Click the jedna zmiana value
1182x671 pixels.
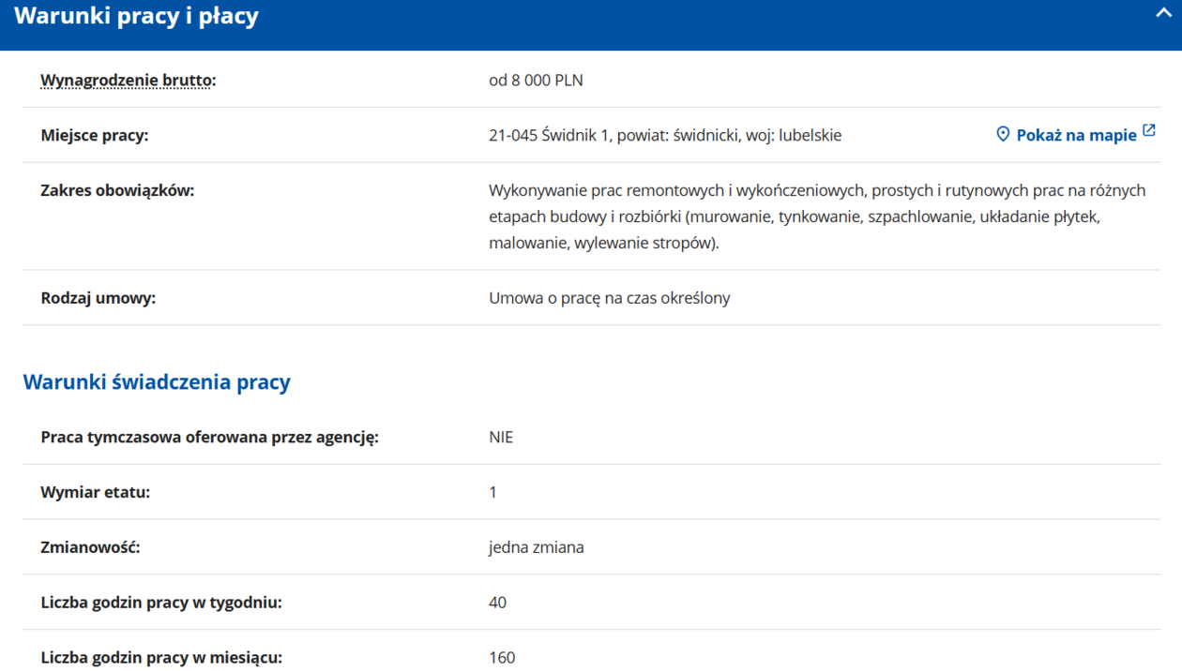tap(536, 547)
